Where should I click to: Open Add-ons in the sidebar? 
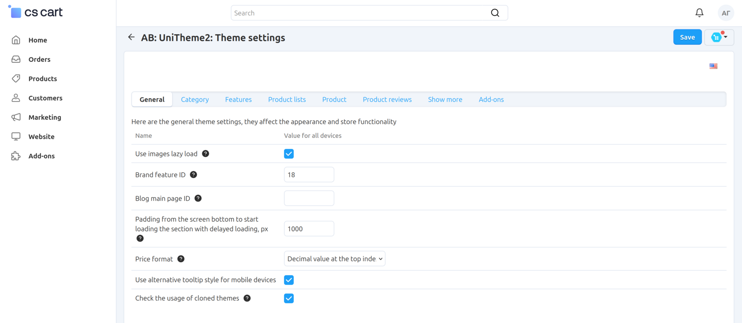[42, 156]
